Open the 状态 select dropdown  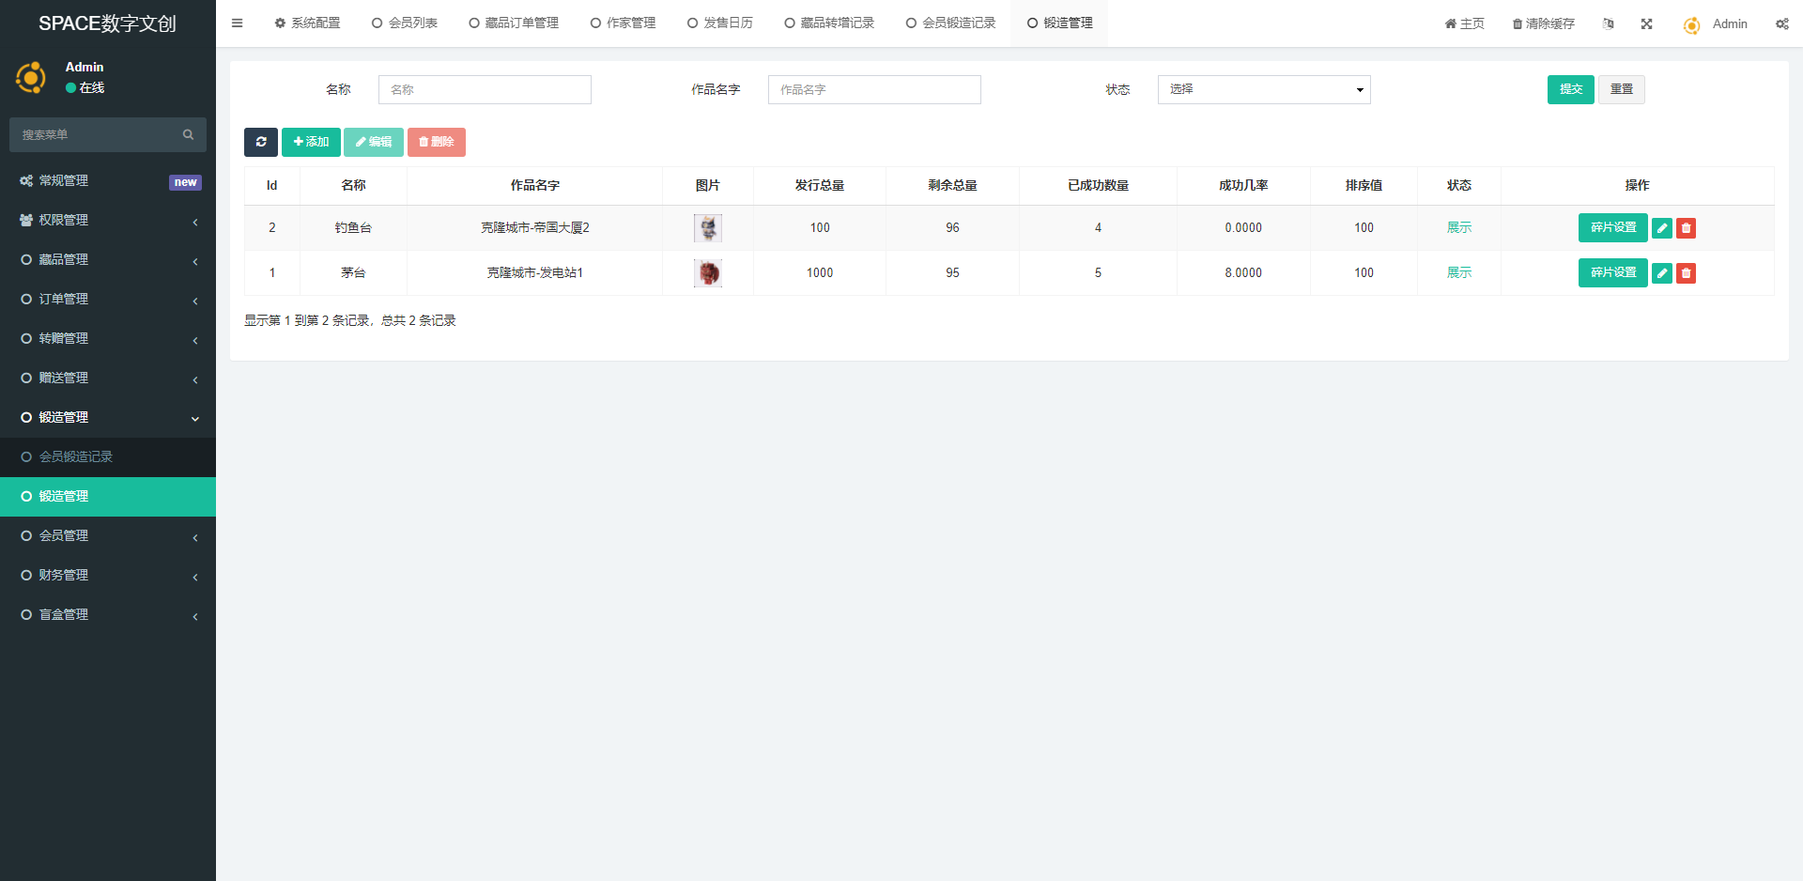click(x=1263, y=90)
